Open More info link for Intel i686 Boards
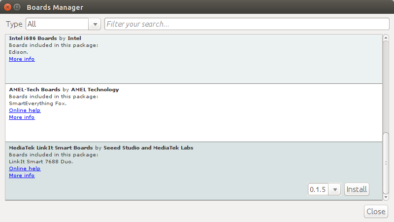The image size is (394, 222). click(x=22, y=59)
